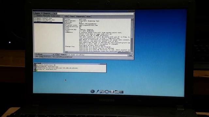Click the search text field at top
The height and width of the screenshot is (117, 209).
coord(95,14)
